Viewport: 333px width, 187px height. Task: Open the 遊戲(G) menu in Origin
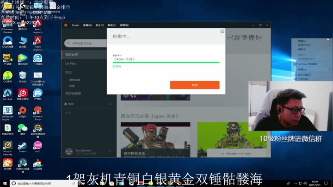87,25
